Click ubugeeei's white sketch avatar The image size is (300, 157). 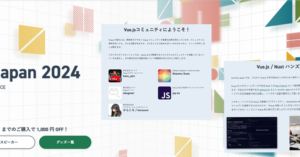tap(115, 93)
